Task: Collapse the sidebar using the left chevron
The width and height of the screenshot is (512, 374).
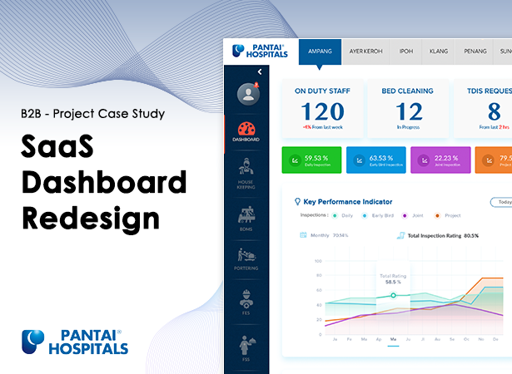Action: pyautogui.click(x=259, y=72)
